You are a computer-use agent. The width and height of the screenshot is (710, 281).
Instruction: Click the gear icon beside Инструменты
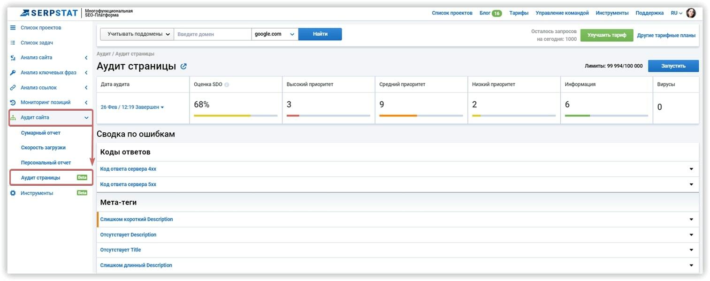pyautogui.click(x=13, y=193)
